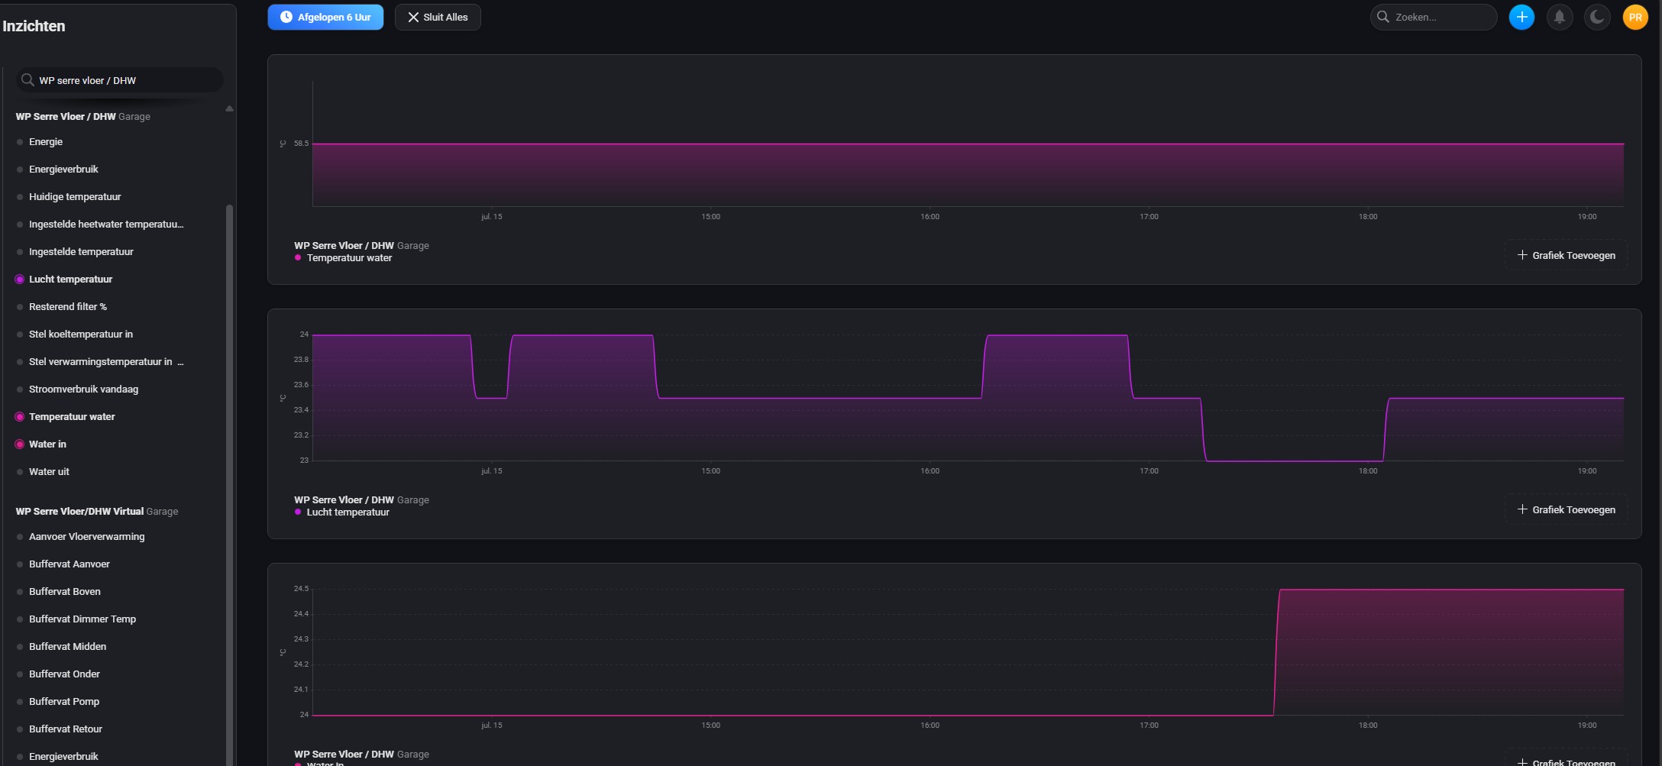Click the WP Serre Vloer/DHW Virtual Garage sidebar heading
Image resolution: width=1662 pixels, height=766 pixels.
coord(97,512)
